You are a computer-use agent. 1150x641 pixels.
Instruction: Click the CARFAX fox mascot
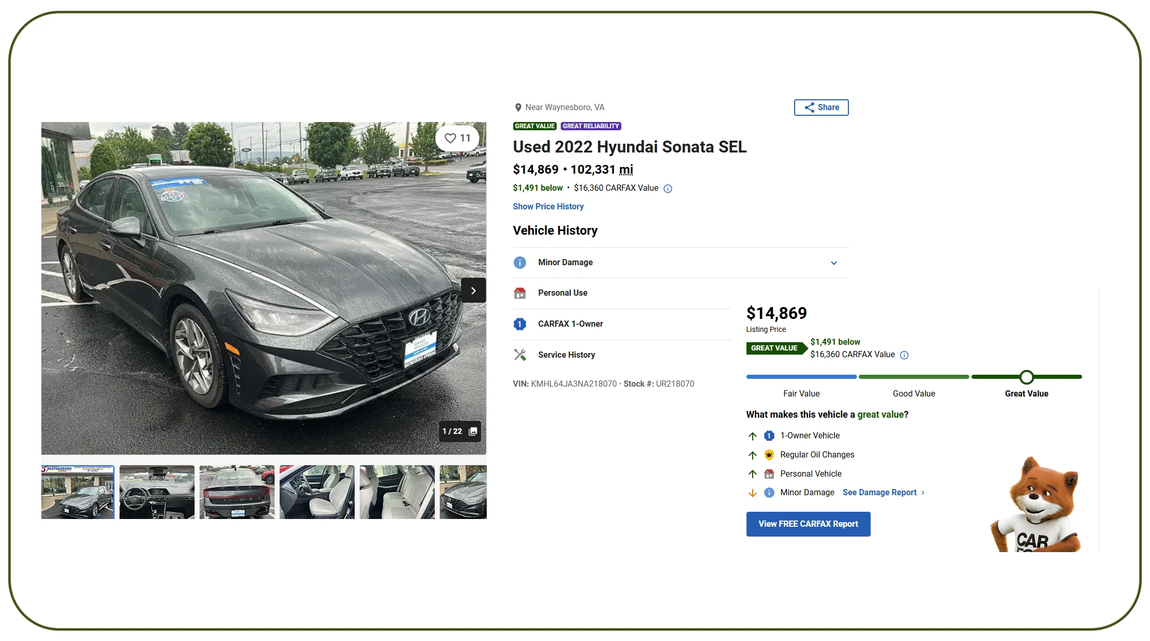click(x=1036, y=505)
